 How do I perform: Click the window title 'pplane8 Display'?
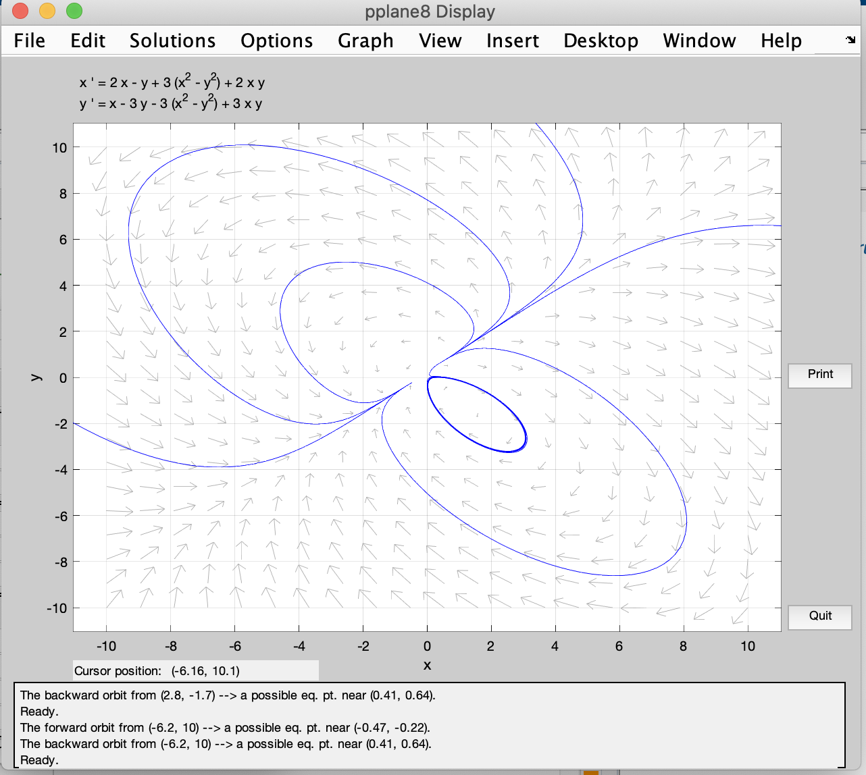pos(430,11)
